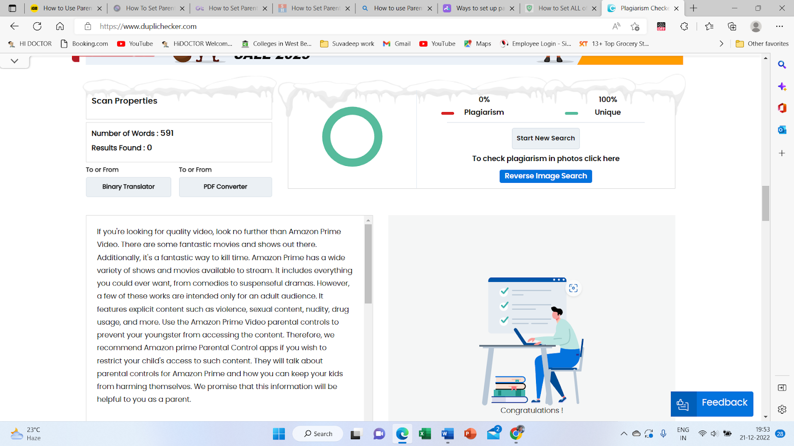
Task: Switch to the How To Set Paren tab
Action: [148, 8]
